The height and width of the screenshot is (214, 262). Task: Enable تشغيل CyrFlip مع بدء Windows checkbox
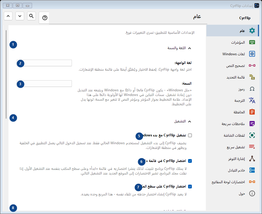point(190,135)
